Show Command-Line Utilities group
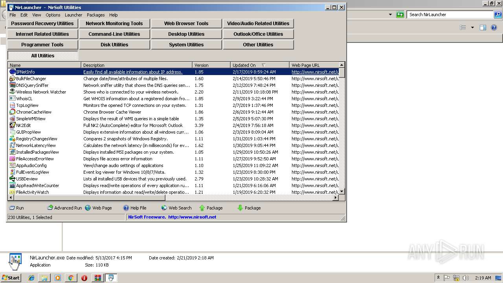Image resolution: width=503 pixels, height=283 pixels. (x=114, y=34)
